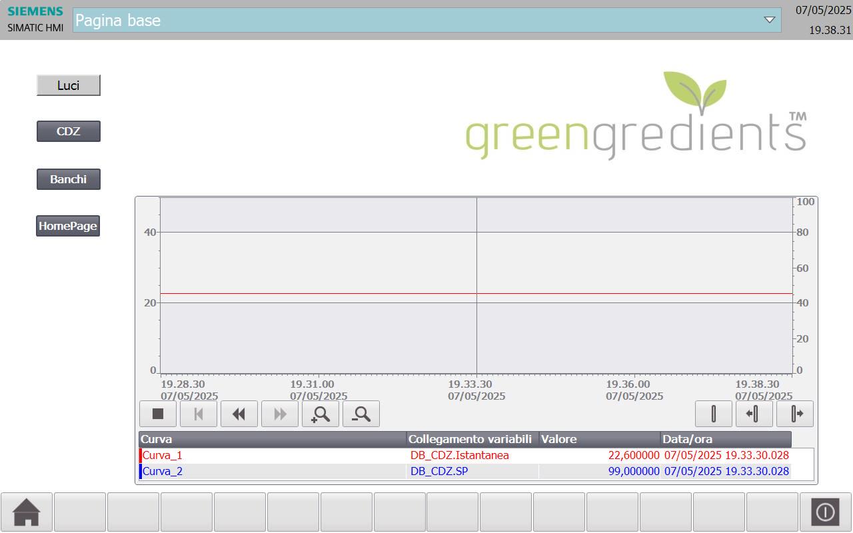Zoom in on the trend with the magnifier plus
853x533 pixels.
321,414
